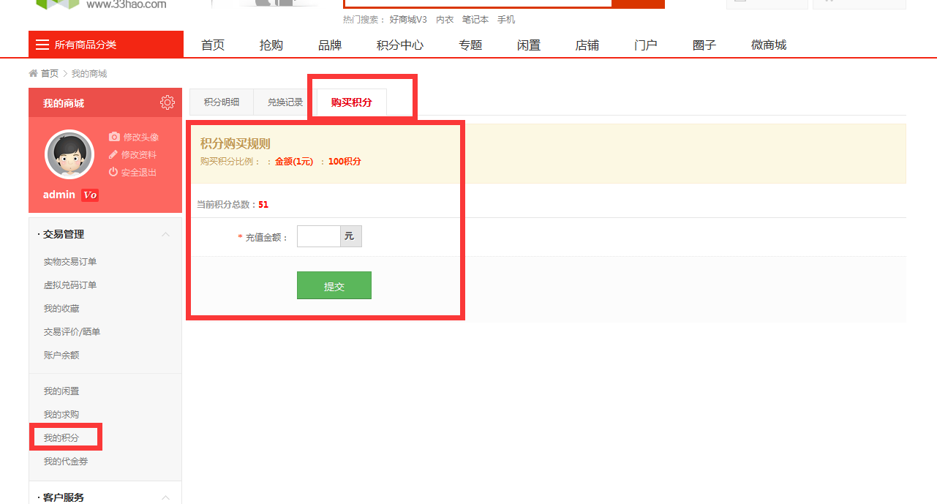Open 品牌 in the navigation bar
937x504 pixels.
pyautogui.click(x=330, y=45)
